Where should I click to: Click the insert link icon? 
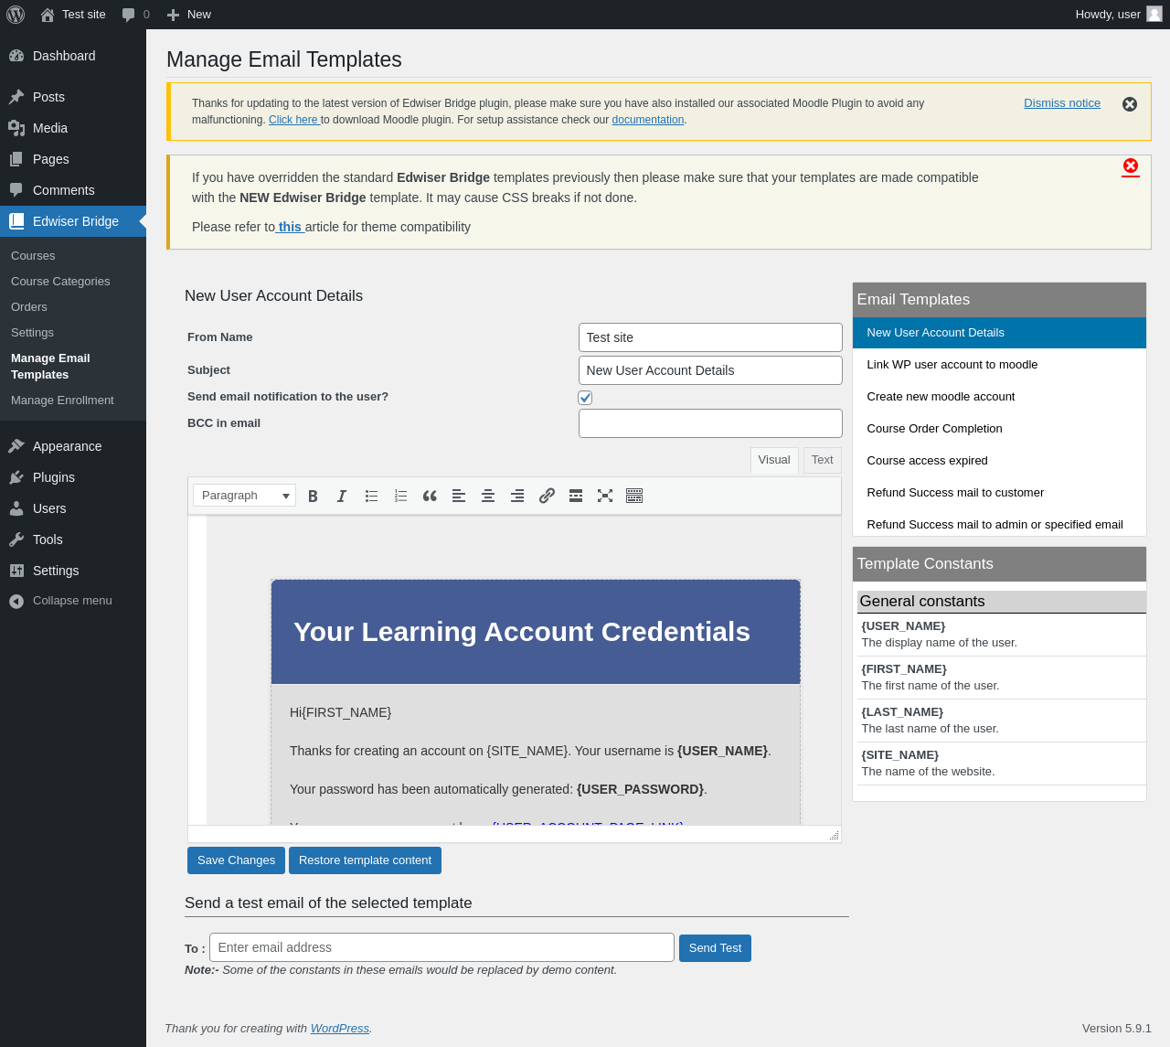click(x=547, y=496)
